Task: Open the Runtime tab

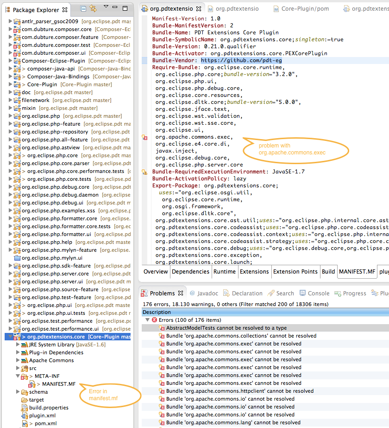Action: 224,272
